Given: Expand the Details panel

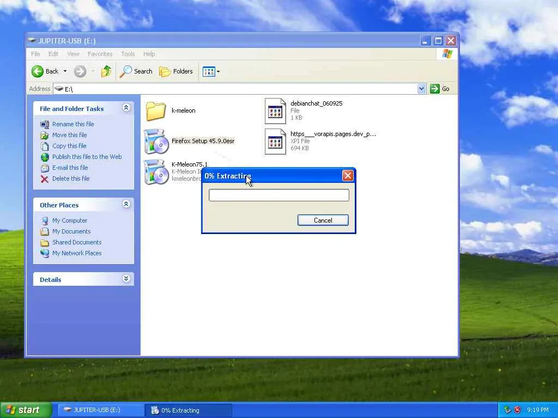Looking at the screenshot, I should coord(126,279).
